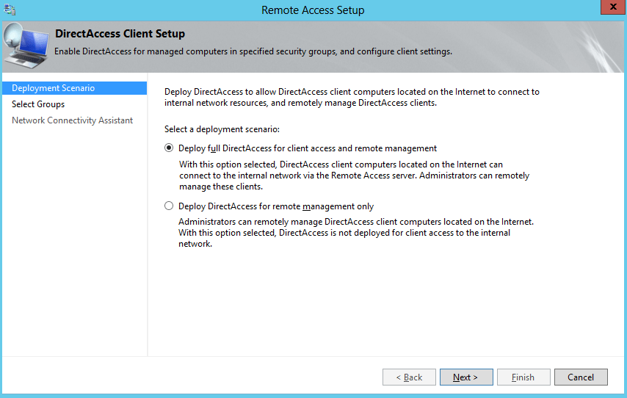
Task: Click the Finish button
Action: pyautogui.click(x=523, y=377)
